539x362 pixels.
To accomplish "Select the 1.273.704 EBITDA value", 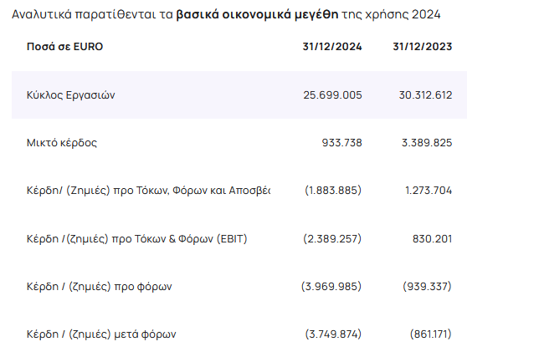I will [x=429, y=191].
